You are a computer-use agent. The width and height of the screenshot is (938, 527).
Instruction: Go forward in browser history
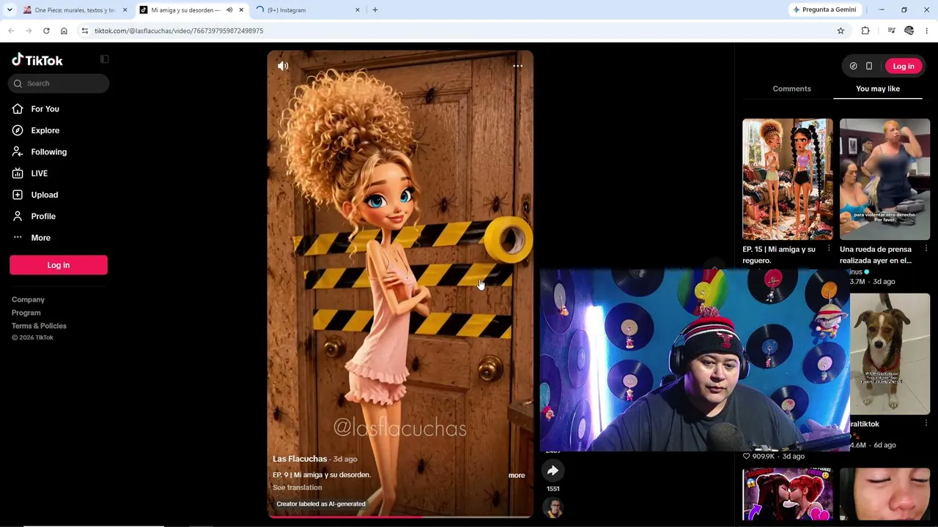tap(29, 31)
